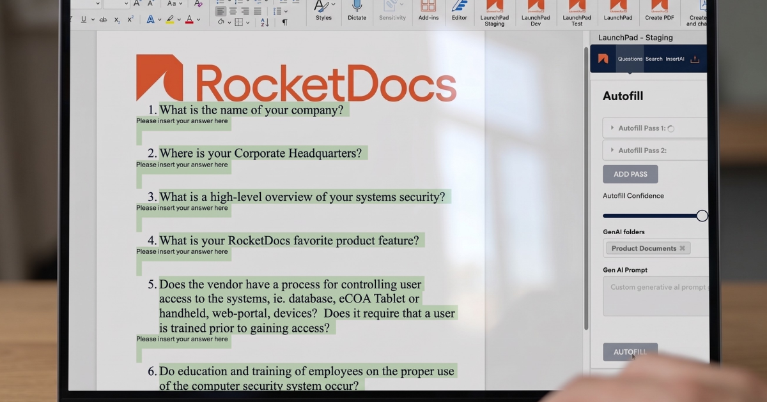Show paragraph marks with pilcrow
This screenshot has height=402, width=767.
[x=284, y=22]
